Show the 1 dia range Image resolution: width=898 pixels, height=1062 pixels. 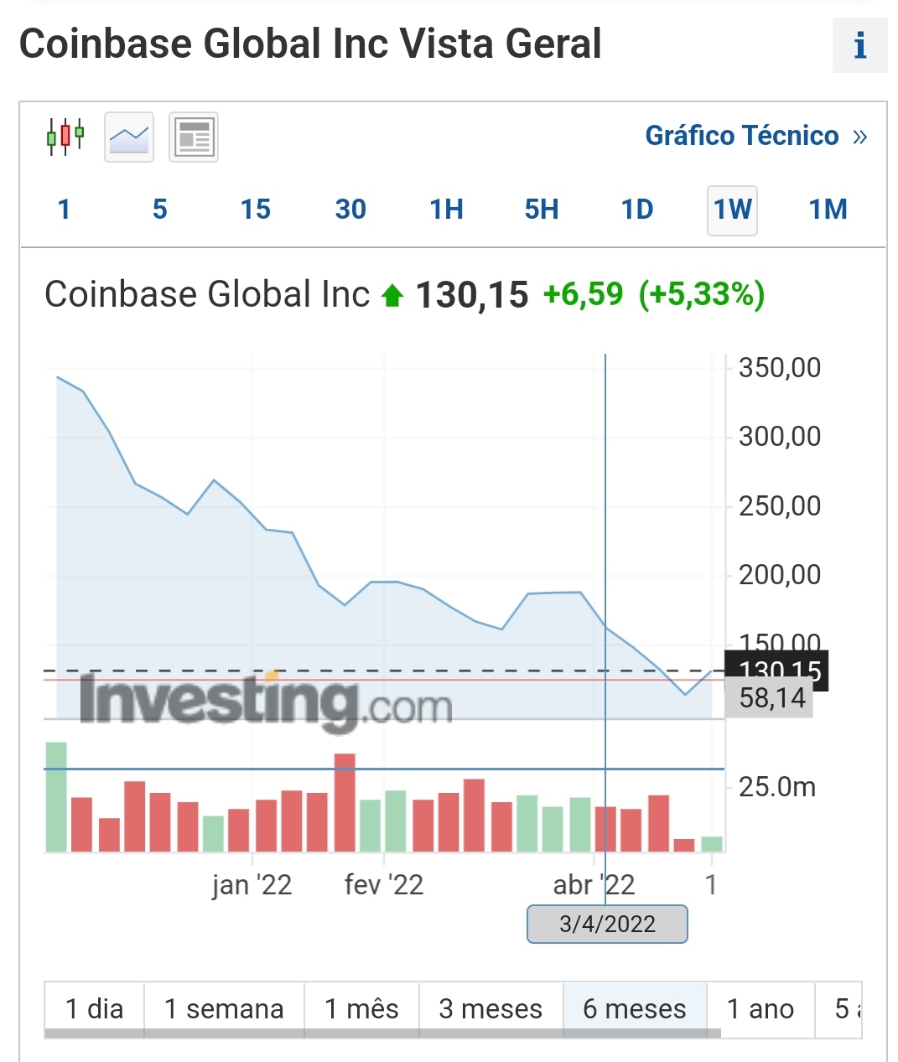coord(94,1008)
